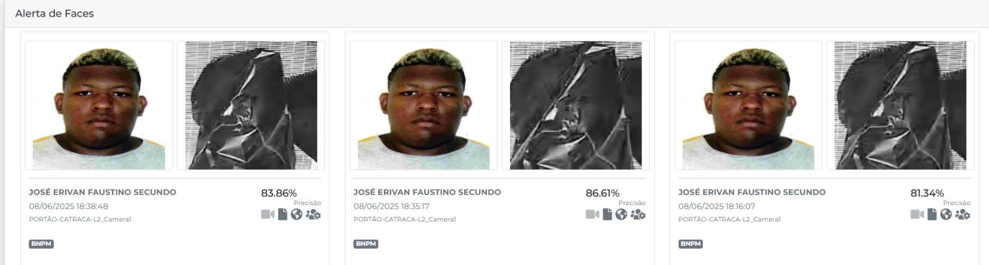This screenshot has width=989, height=265.
Task: Open video icon on the 18:35:17 alert
Action: 592,214
